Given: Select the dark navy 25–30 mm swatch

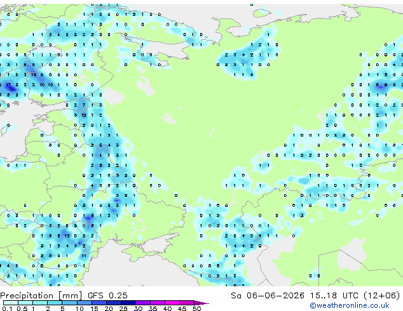Looking at the screenshot, I should click(x=128, y=303).
